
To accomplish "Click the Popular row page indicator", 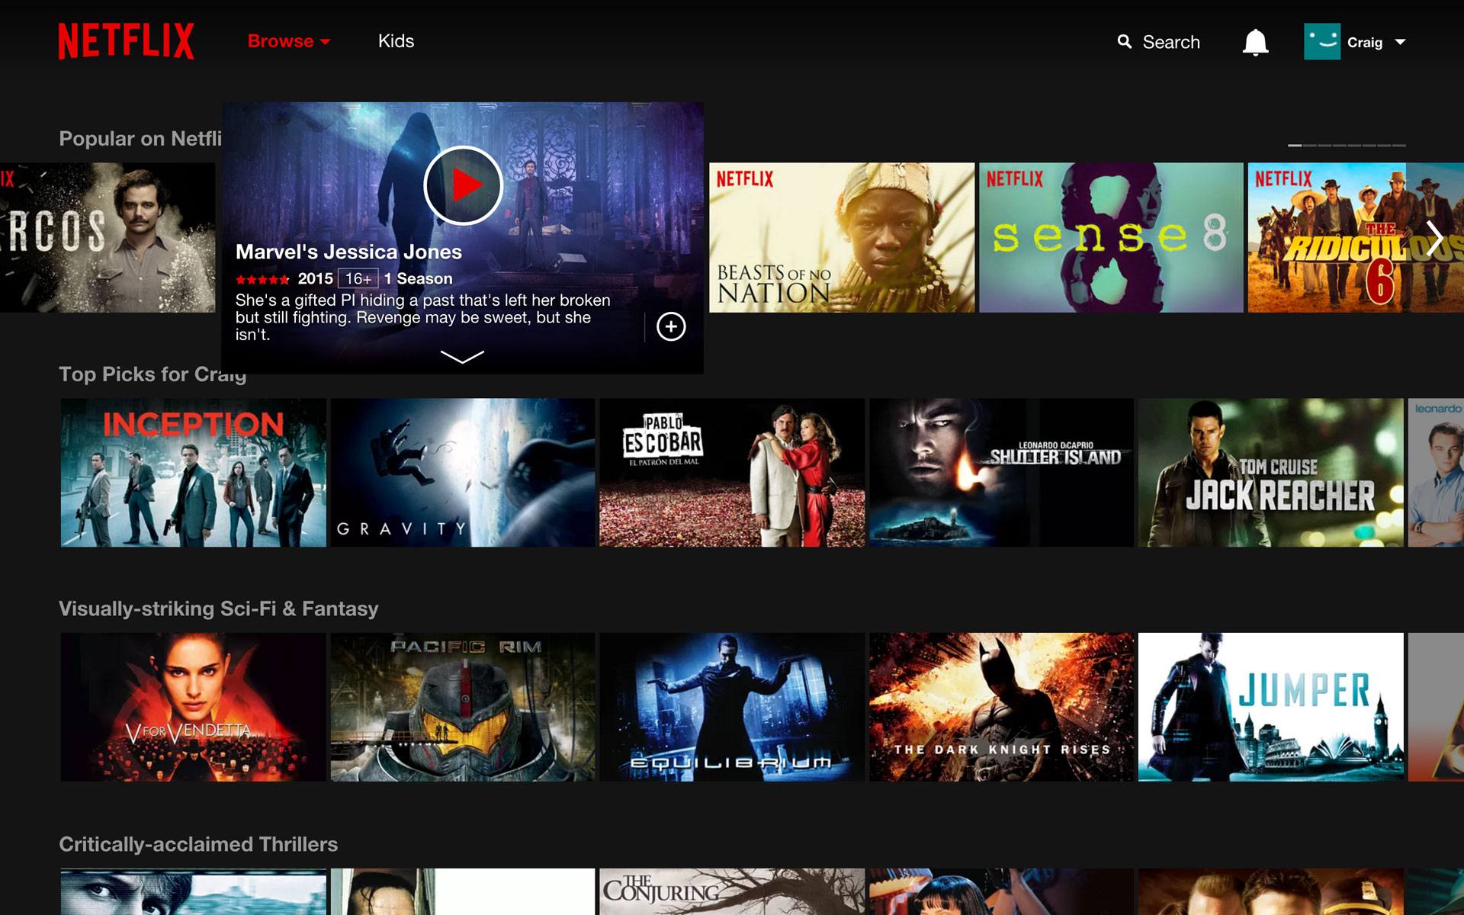I will coord(1347,145).
